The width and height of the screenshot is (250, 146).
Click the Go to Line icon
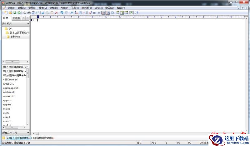tap(85, 13)
